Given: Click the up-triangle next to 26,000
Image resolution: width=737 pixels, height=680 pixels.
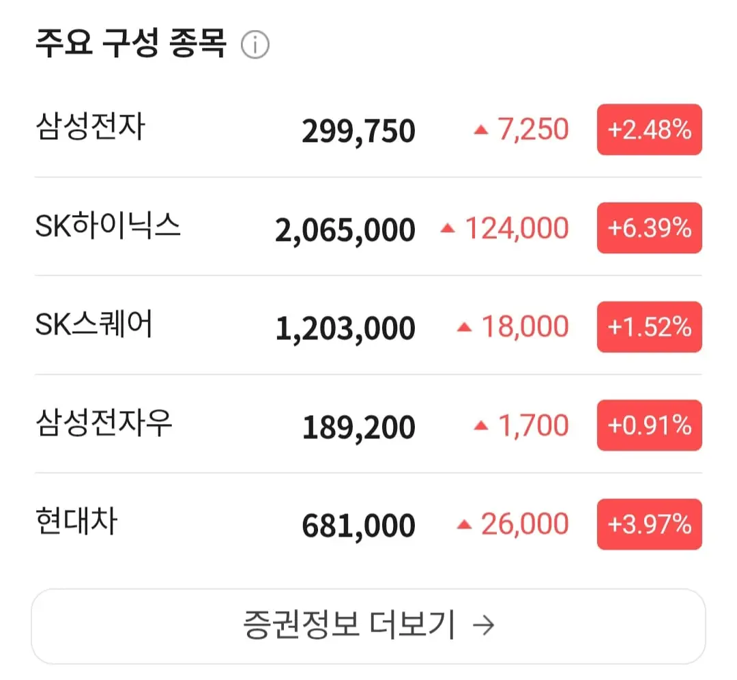Looking at the screenshot, I should [x=465, y=524].
